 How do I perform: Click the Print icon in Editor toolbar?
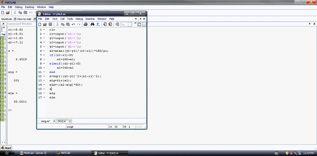pyautogui.click(x=85, y=24)
